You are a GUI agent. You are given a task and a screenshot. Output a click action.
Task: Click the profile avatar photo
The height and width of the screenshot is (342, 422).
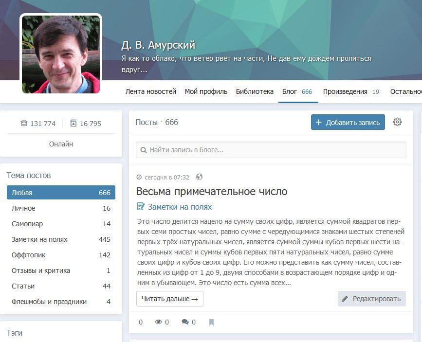(61, 54)
